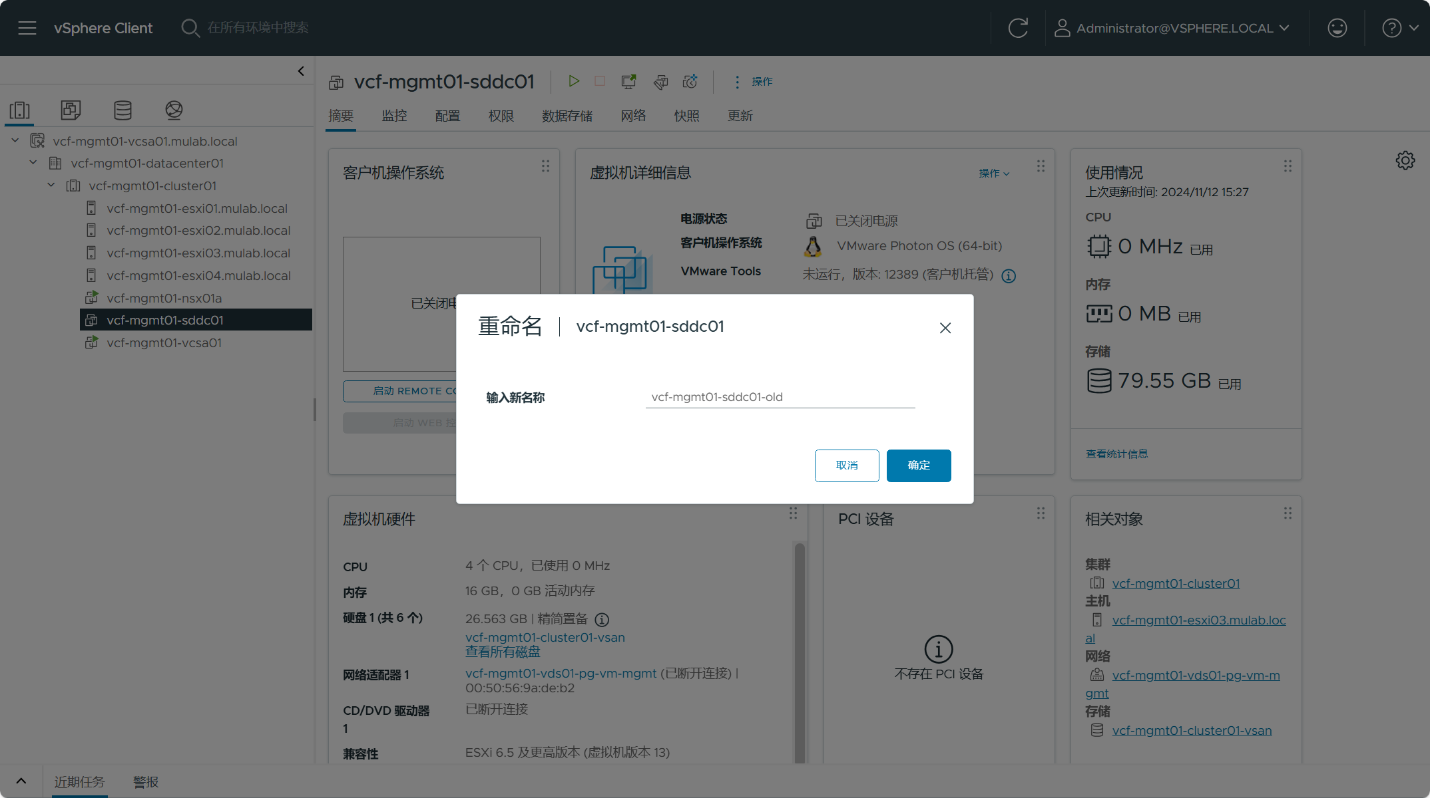Switch to VMs and Templates view
This screenshot has width=1430, height=798.
click(x=71, y=110)
